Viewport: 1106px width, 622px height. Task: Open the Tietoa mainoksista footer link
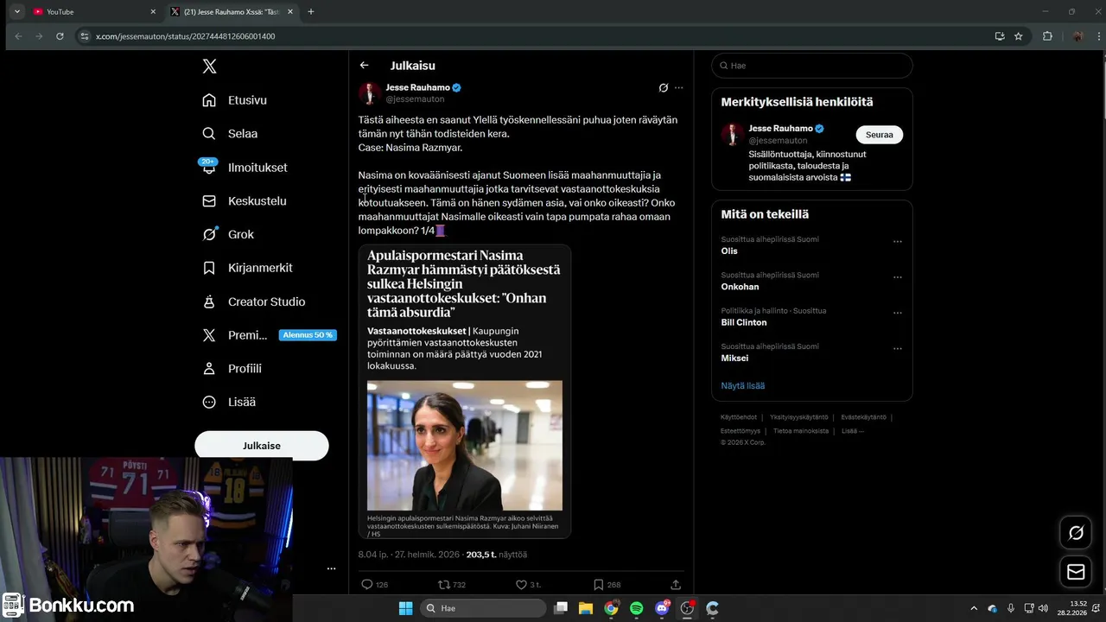[x=801, y=430]
